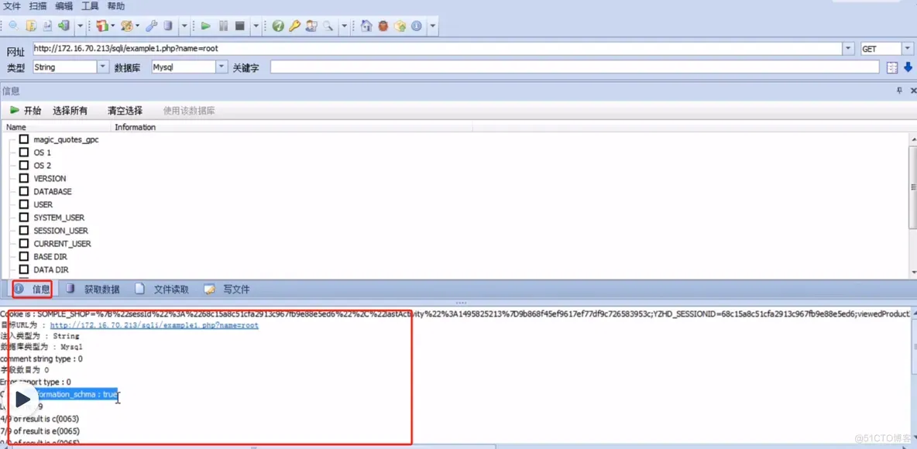Expand dropdown after grey magnifier icon
Image resolution: width=917 pixels, height=449 pixels.
(x=345, y=26)
